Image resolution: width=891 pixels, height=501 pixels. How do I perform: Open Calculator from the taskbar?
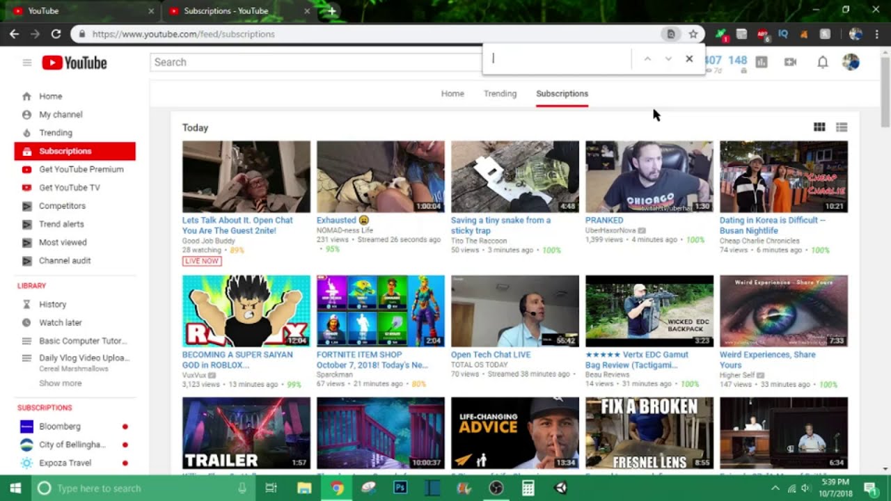528,488
